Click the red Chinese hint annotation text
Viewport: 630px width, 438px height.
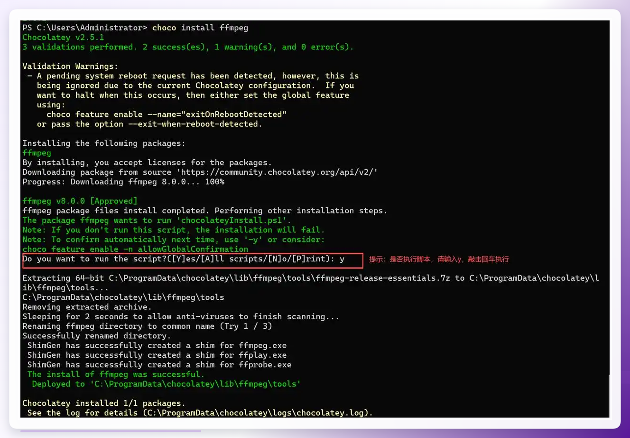tap(439, 259)
